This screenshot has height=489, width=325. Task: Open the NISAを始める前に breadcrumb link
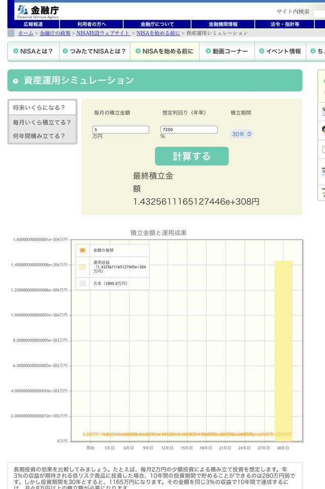pos(158,33)
